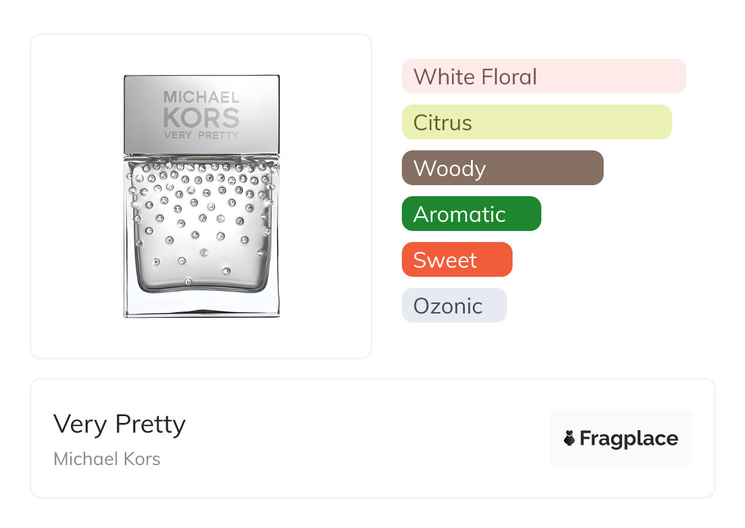Click the brown Woody accord bar
This screenshot has height=528, width=745.
point(502,168)
